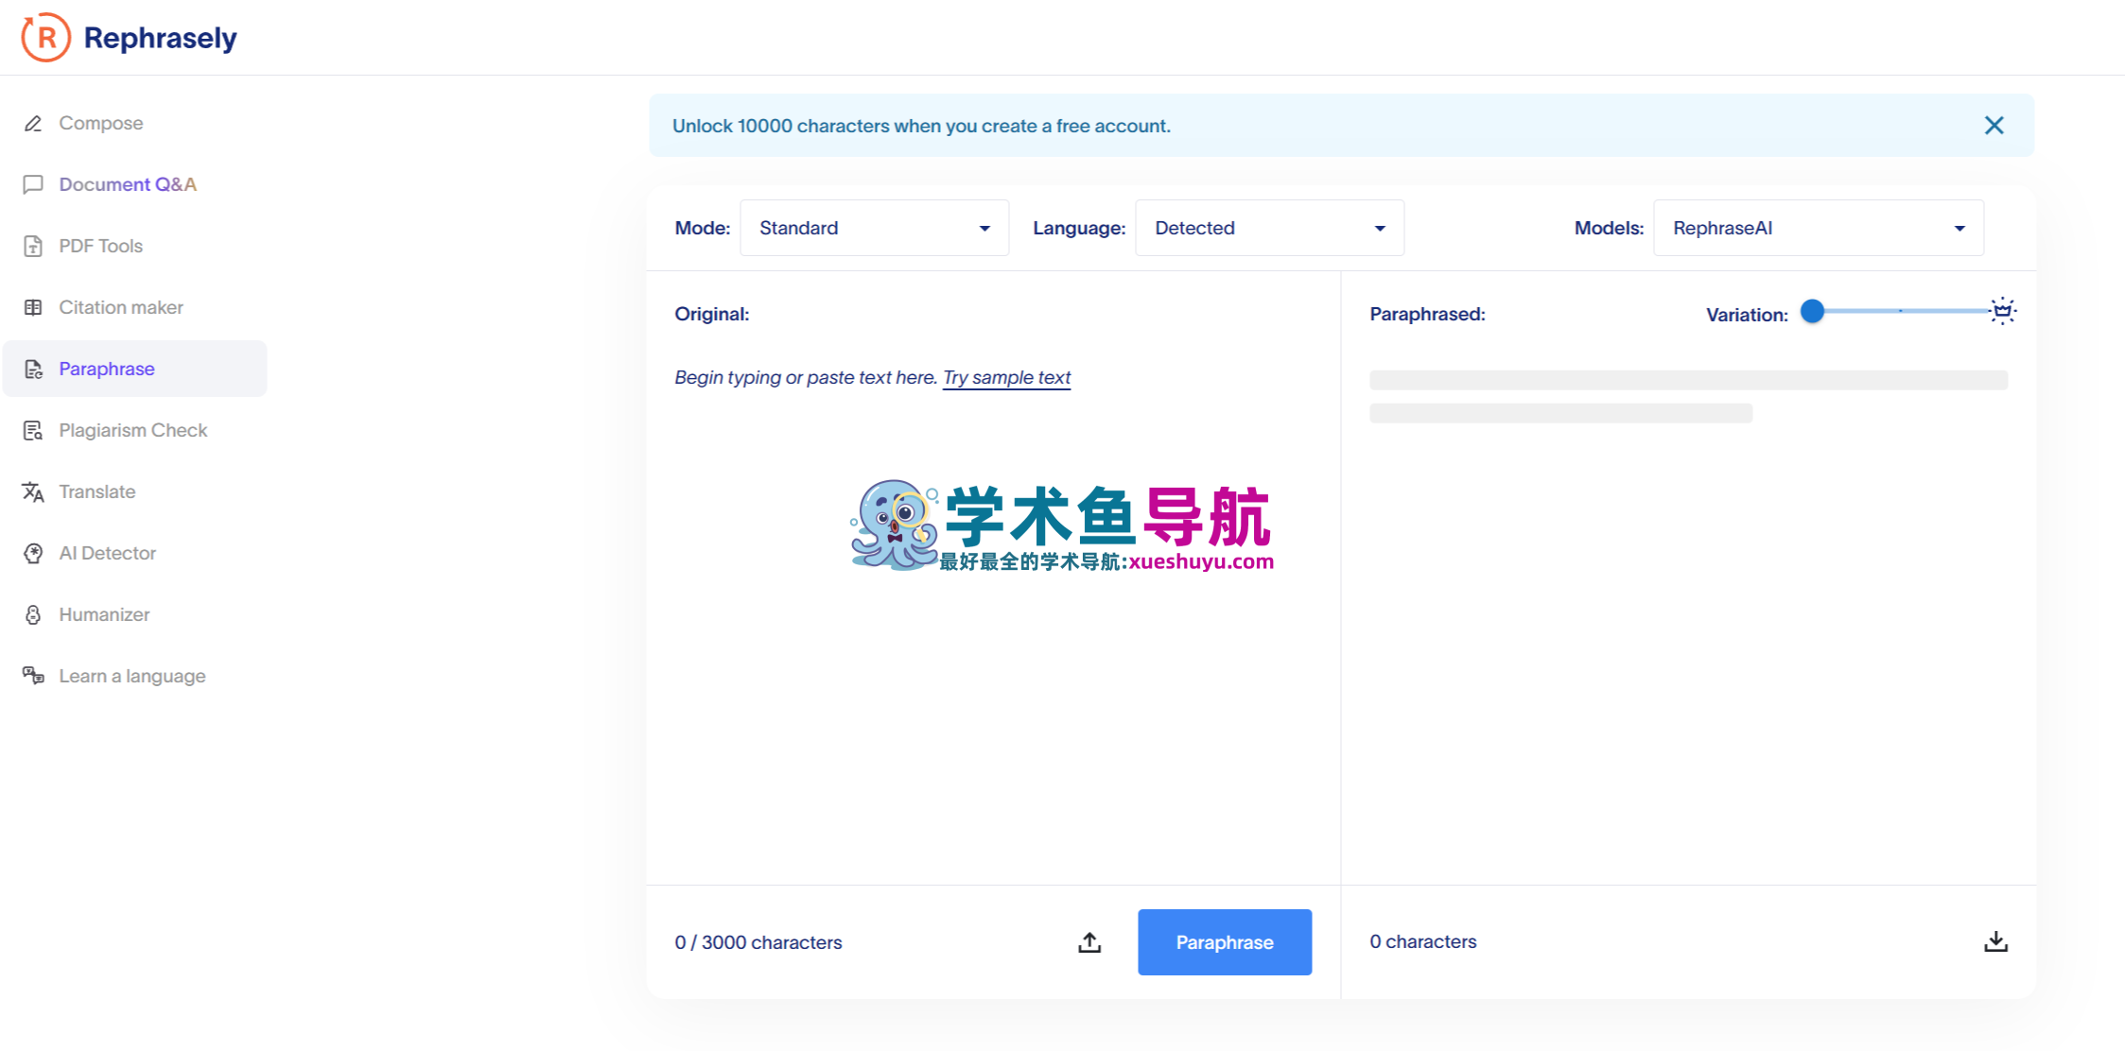This screenshot has height=1051, width=2125.
Task: Open the Humanizer tool
Action: point(135,614)
